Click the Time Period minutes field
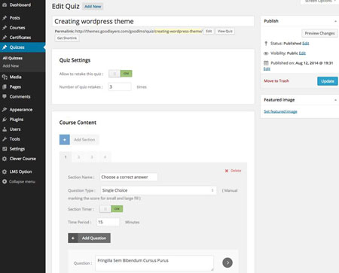The image size is (339, 273). (108, 222)
